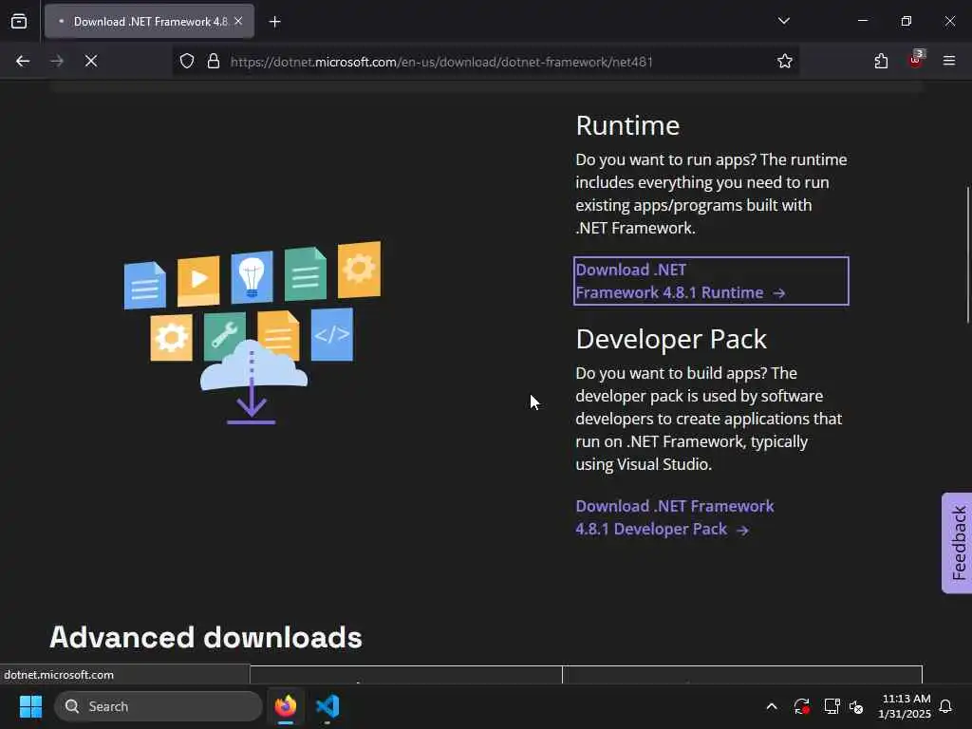972x729 pixels.
Task: Open the uBlock extension icon with badge
Action: click(916, 60)
